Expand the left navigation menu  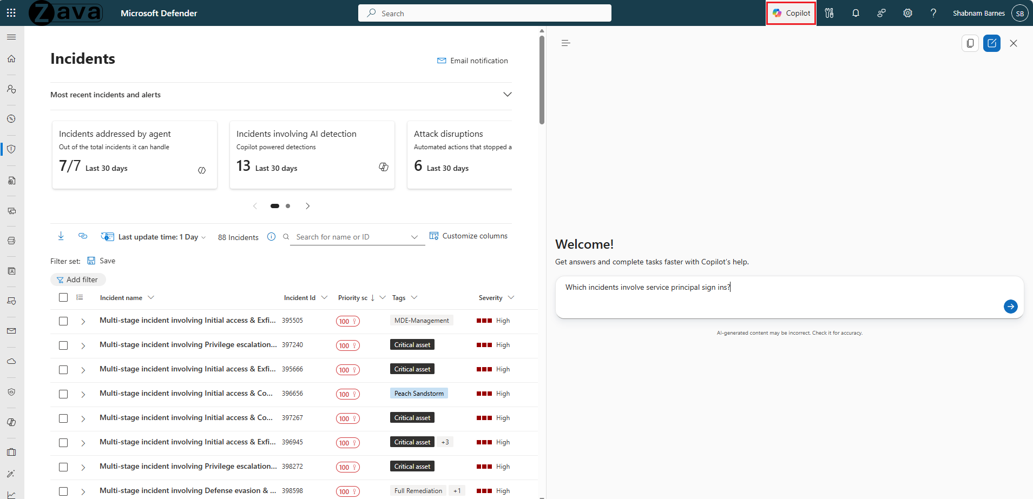[11, 37]
